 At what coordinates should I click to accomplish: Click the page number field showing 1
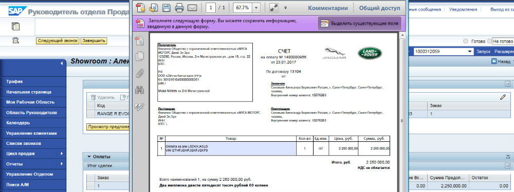pyautogui.click(x=210, y=8)
